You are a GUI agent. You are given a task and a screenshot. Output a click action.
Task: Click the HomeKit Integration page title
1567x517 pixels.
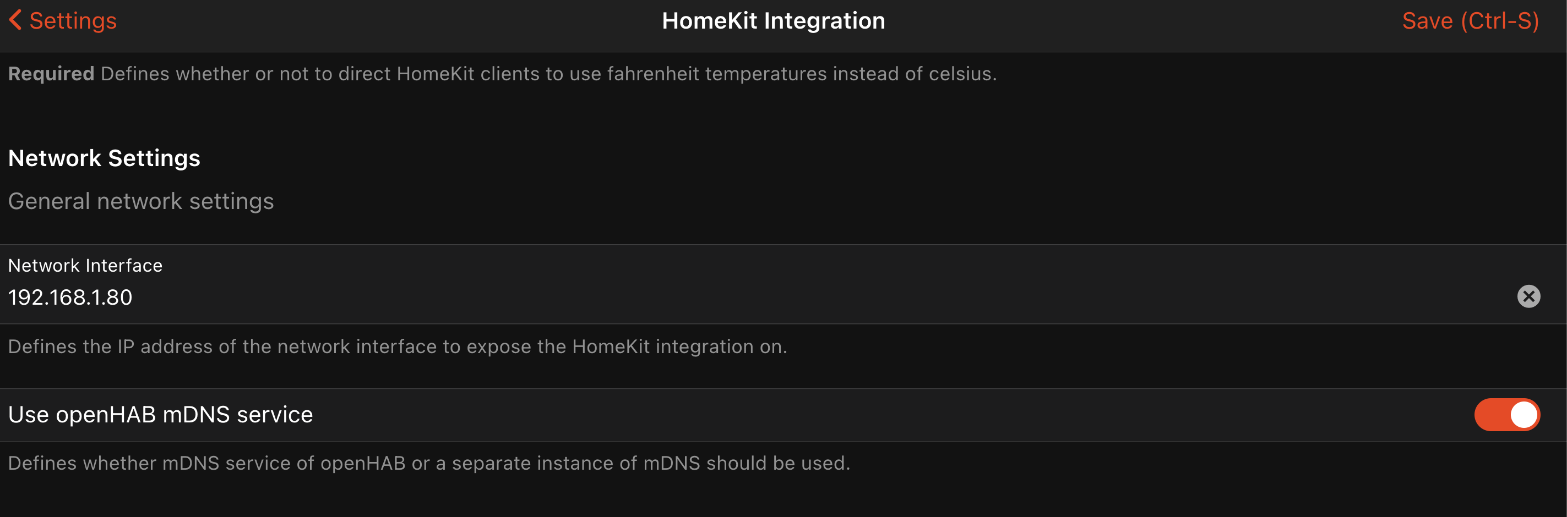[x=773, y=21]
